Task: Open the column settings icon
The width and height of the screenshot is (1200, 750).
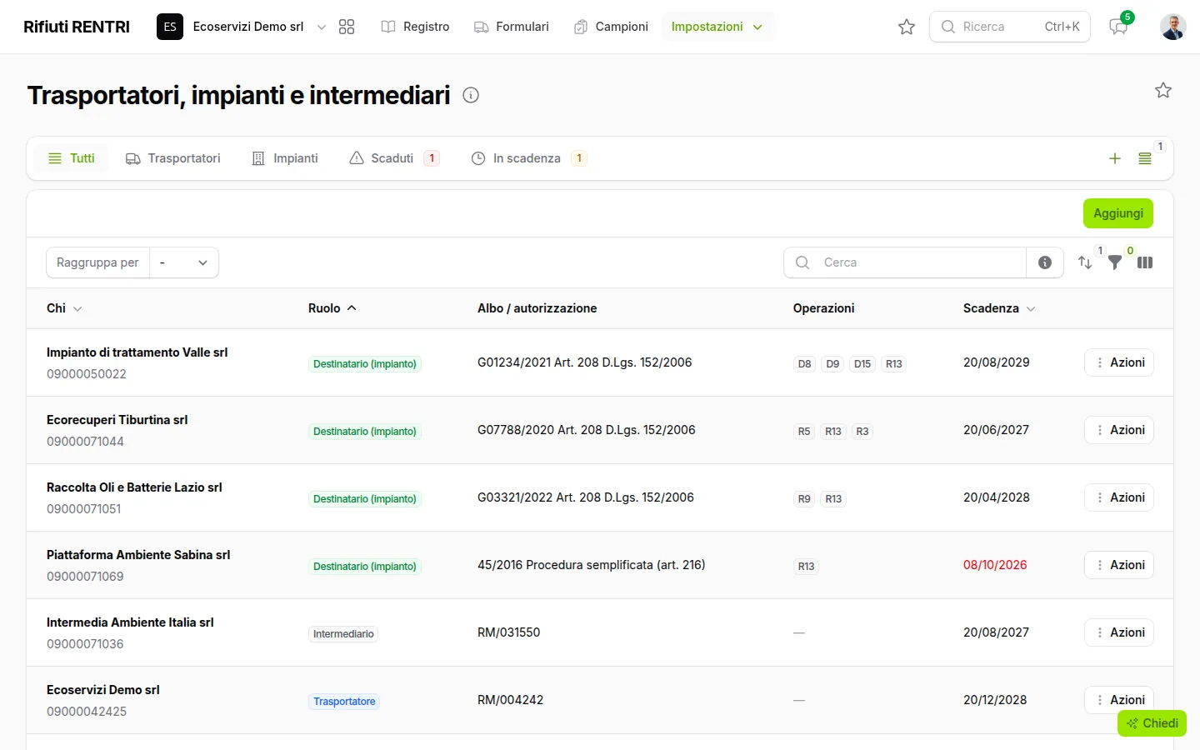Action: [x=1145, y=262]
